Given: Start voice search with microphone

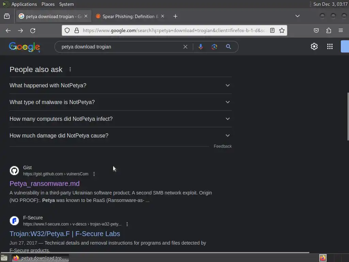Looking at the screenshot, I should click(200, 47).
